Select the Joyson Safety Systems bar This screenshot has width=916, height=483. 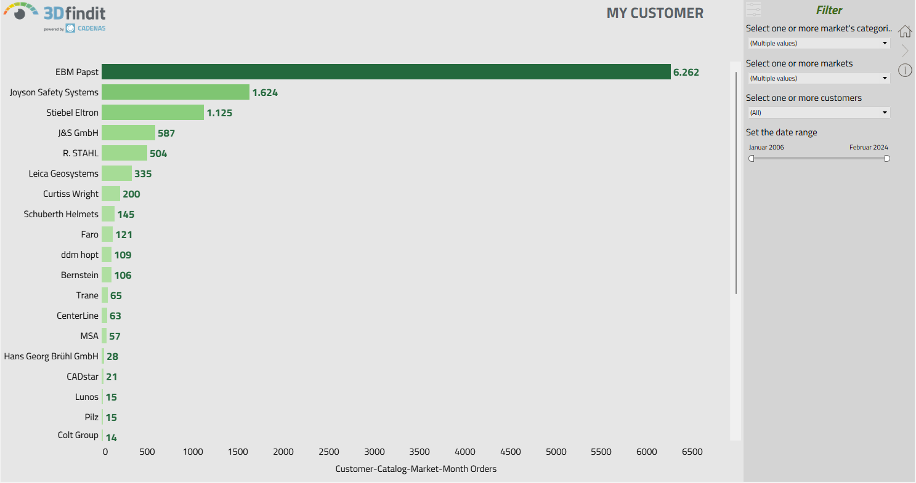[x=176, y=92]
